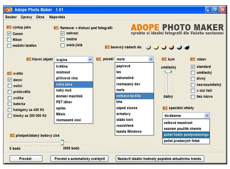Enable the Nikon output checkbox
The image size is (230, 169).
[x=9, y=40]
